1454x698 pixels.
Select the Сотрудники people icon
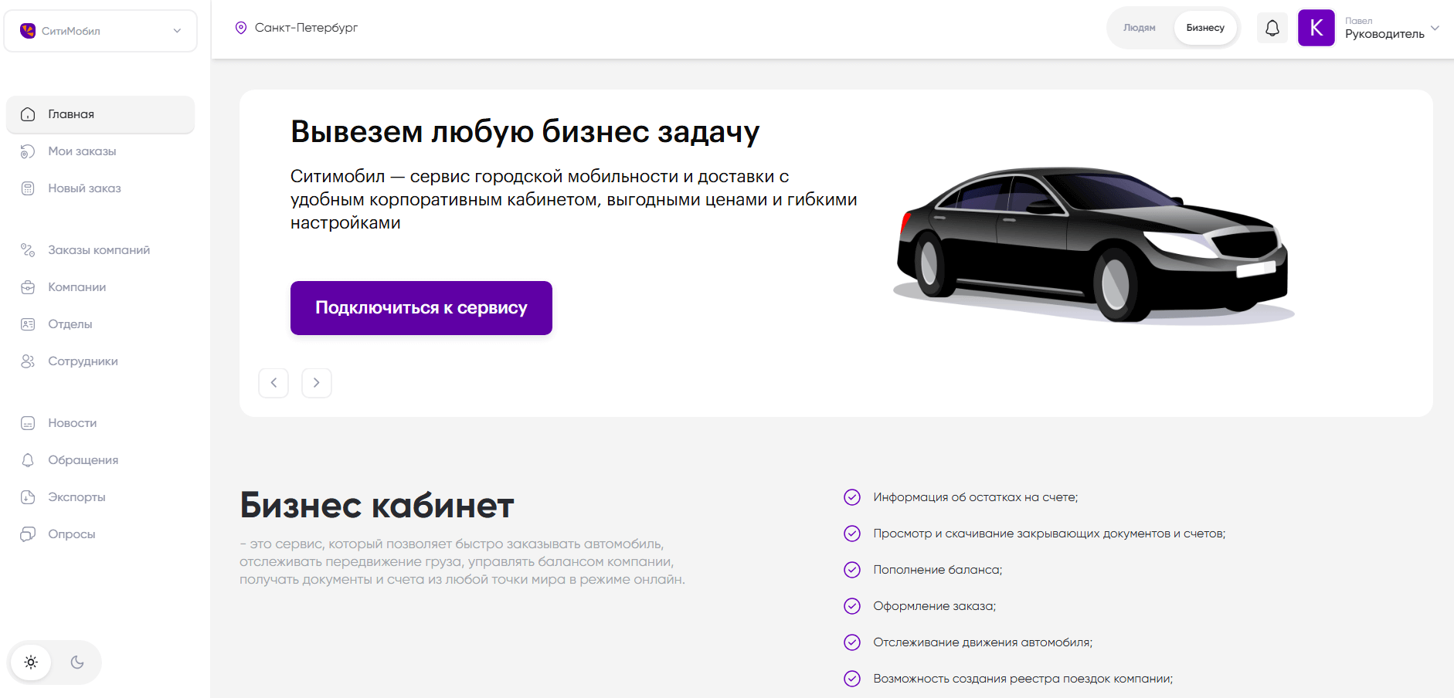tap(28, 361)
